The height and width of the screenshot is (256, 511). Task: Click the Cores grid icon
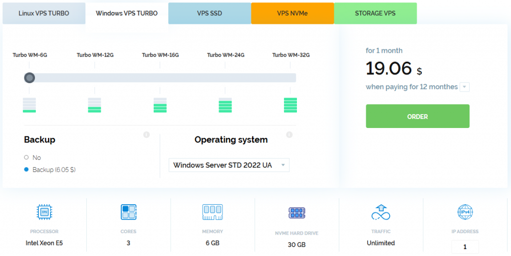pyautogui.click(x=128, y=212)
